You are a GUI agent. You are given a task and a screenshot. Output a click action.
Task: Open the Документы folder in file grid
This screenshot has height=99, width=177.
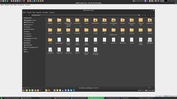(x=95, y=21)
